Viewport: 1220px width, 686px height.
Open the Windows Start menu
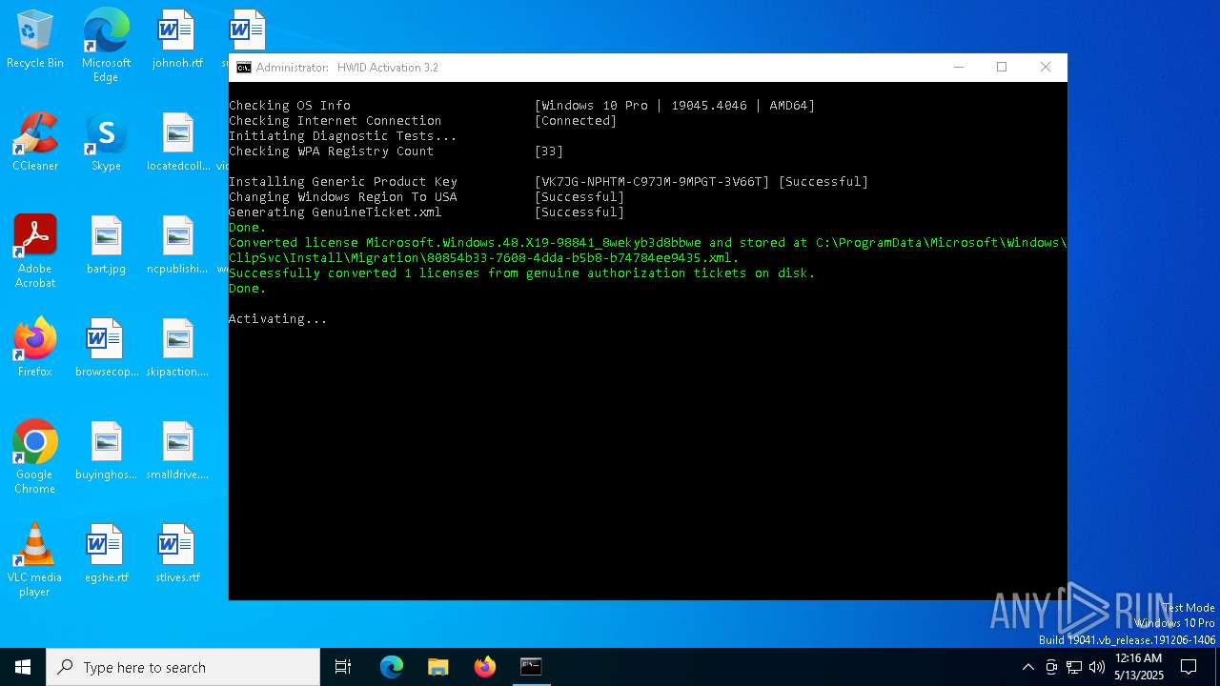[x=23, y=667]
